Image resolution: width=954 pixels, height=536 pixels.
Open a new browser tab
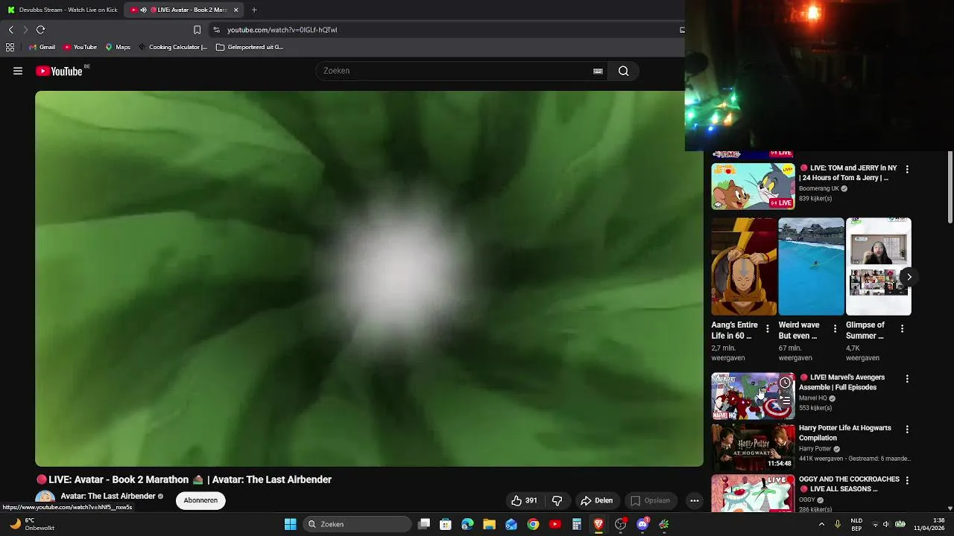[254, 10]
